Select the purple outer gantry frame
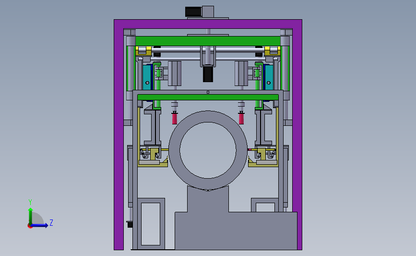 208,24
